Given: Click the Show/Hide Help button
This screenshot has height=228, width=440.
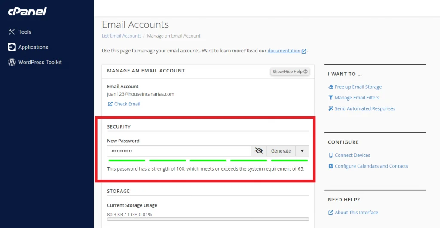Looking at the screenshot, I should (x=290, y=72).
